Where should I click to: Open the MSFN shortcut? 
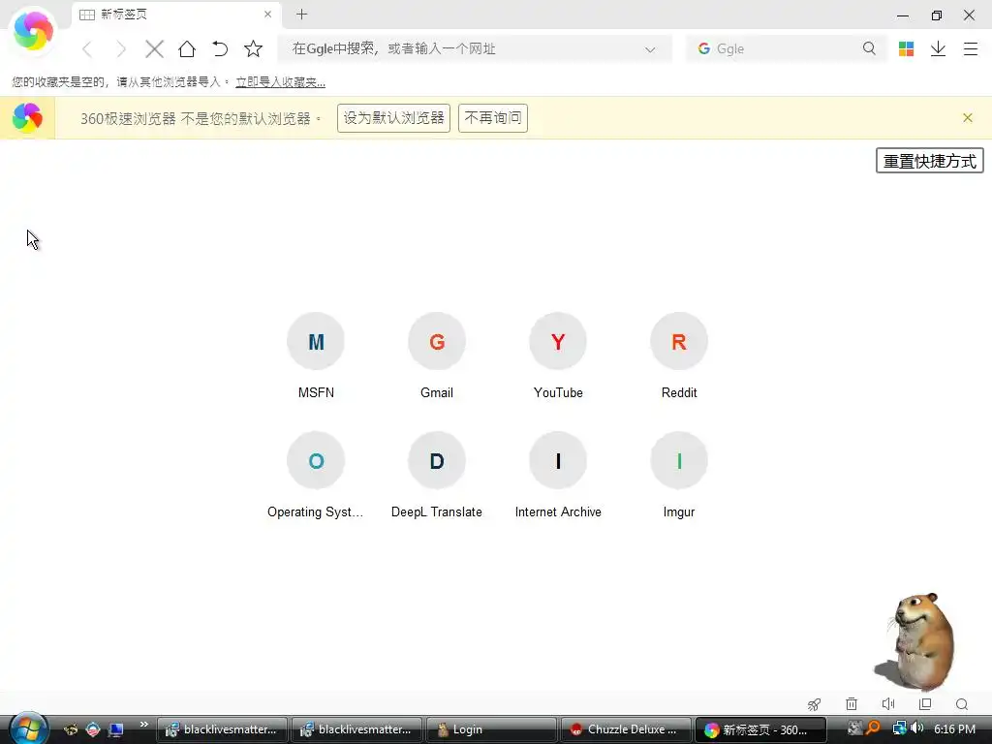(x=316, y=356)
